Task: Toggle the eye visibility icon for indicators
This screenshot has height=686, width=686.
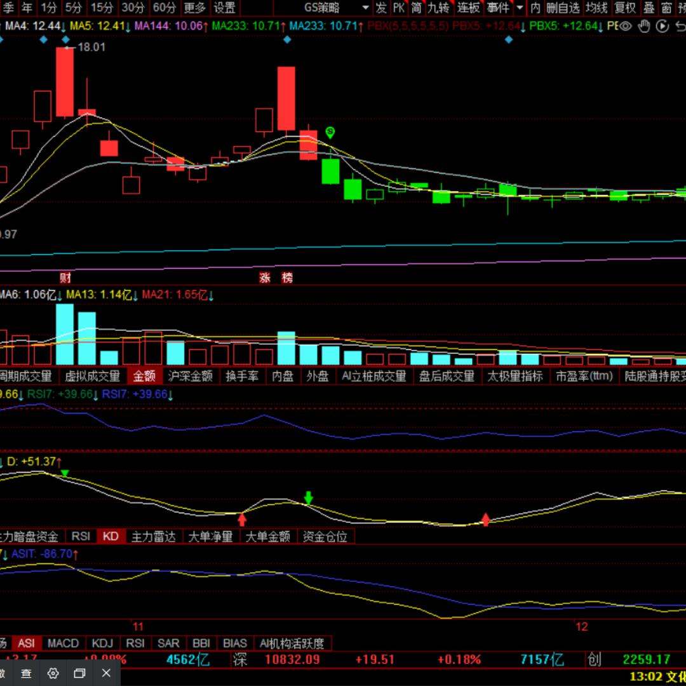Action: point(626,26)
